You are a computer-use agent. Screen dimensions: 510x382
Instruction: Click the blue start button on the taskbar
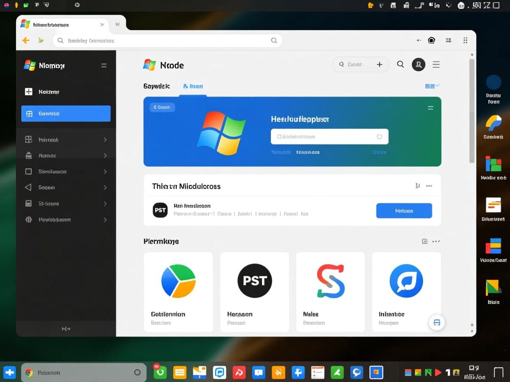coord(9,372)
